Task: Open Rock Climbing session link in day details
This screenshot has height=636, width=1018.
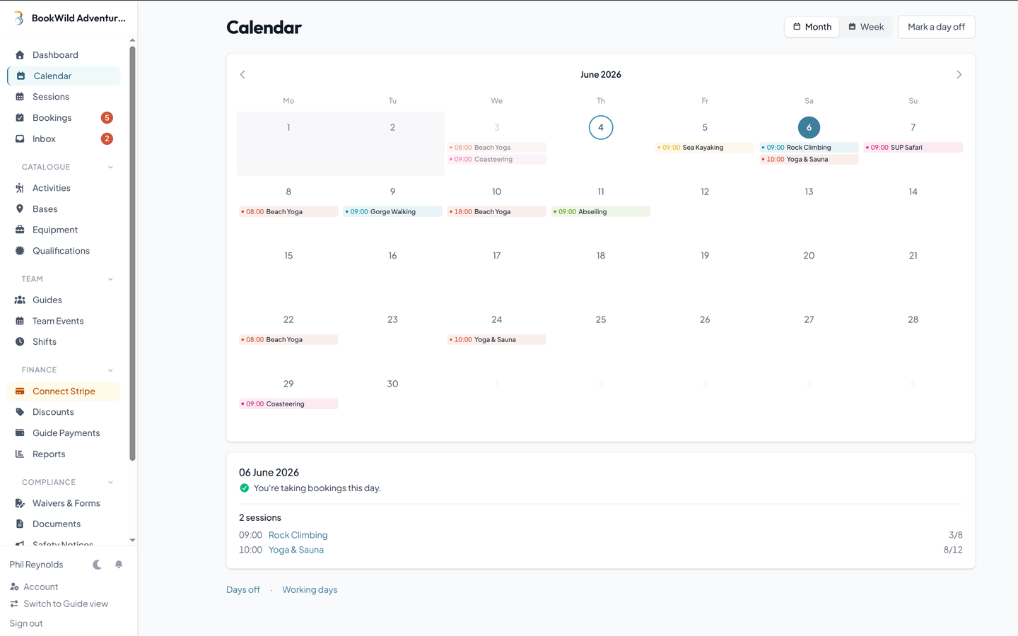Action: pos(298,535)
